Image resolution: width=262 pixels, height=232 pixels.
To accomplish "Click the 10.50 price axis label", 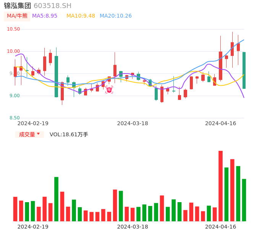I will click(13, 29).
